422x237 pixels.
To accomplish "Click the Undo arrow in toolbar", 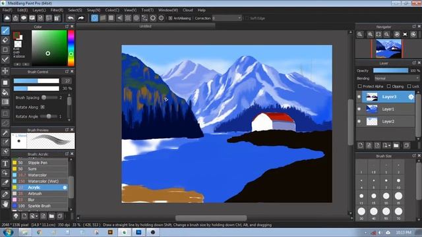I will click(71, 18).
